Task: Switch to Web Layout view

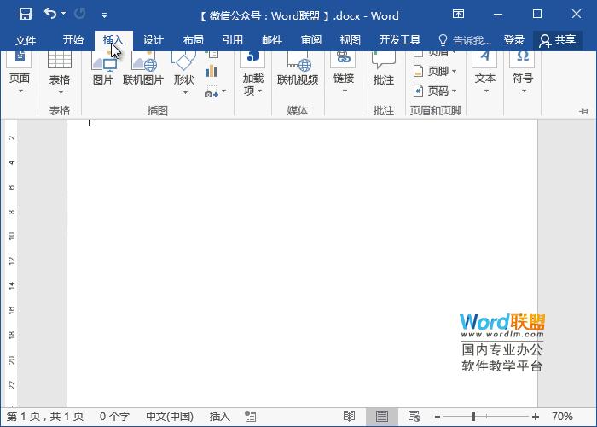Action: point(414,417)
